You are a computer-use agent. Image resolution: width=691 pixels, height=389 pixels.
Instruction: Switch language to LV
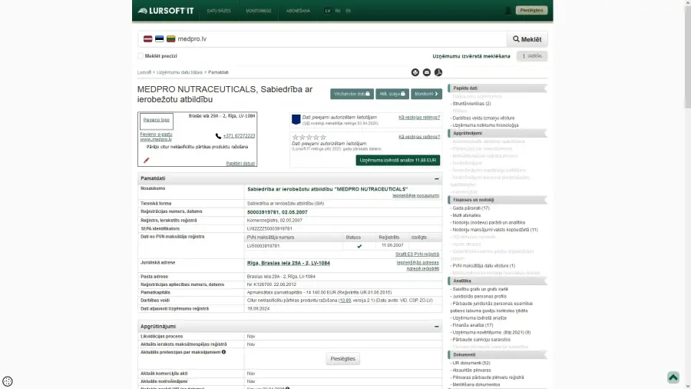(327, 11)
